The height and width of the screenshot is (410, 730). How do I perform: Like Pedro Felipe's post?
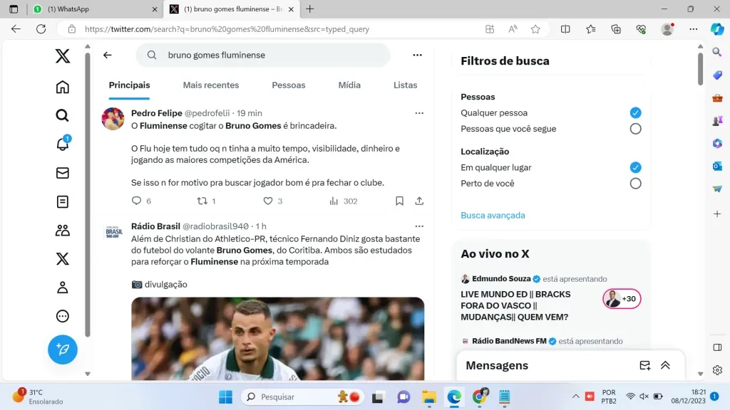[x=268, y=201]
